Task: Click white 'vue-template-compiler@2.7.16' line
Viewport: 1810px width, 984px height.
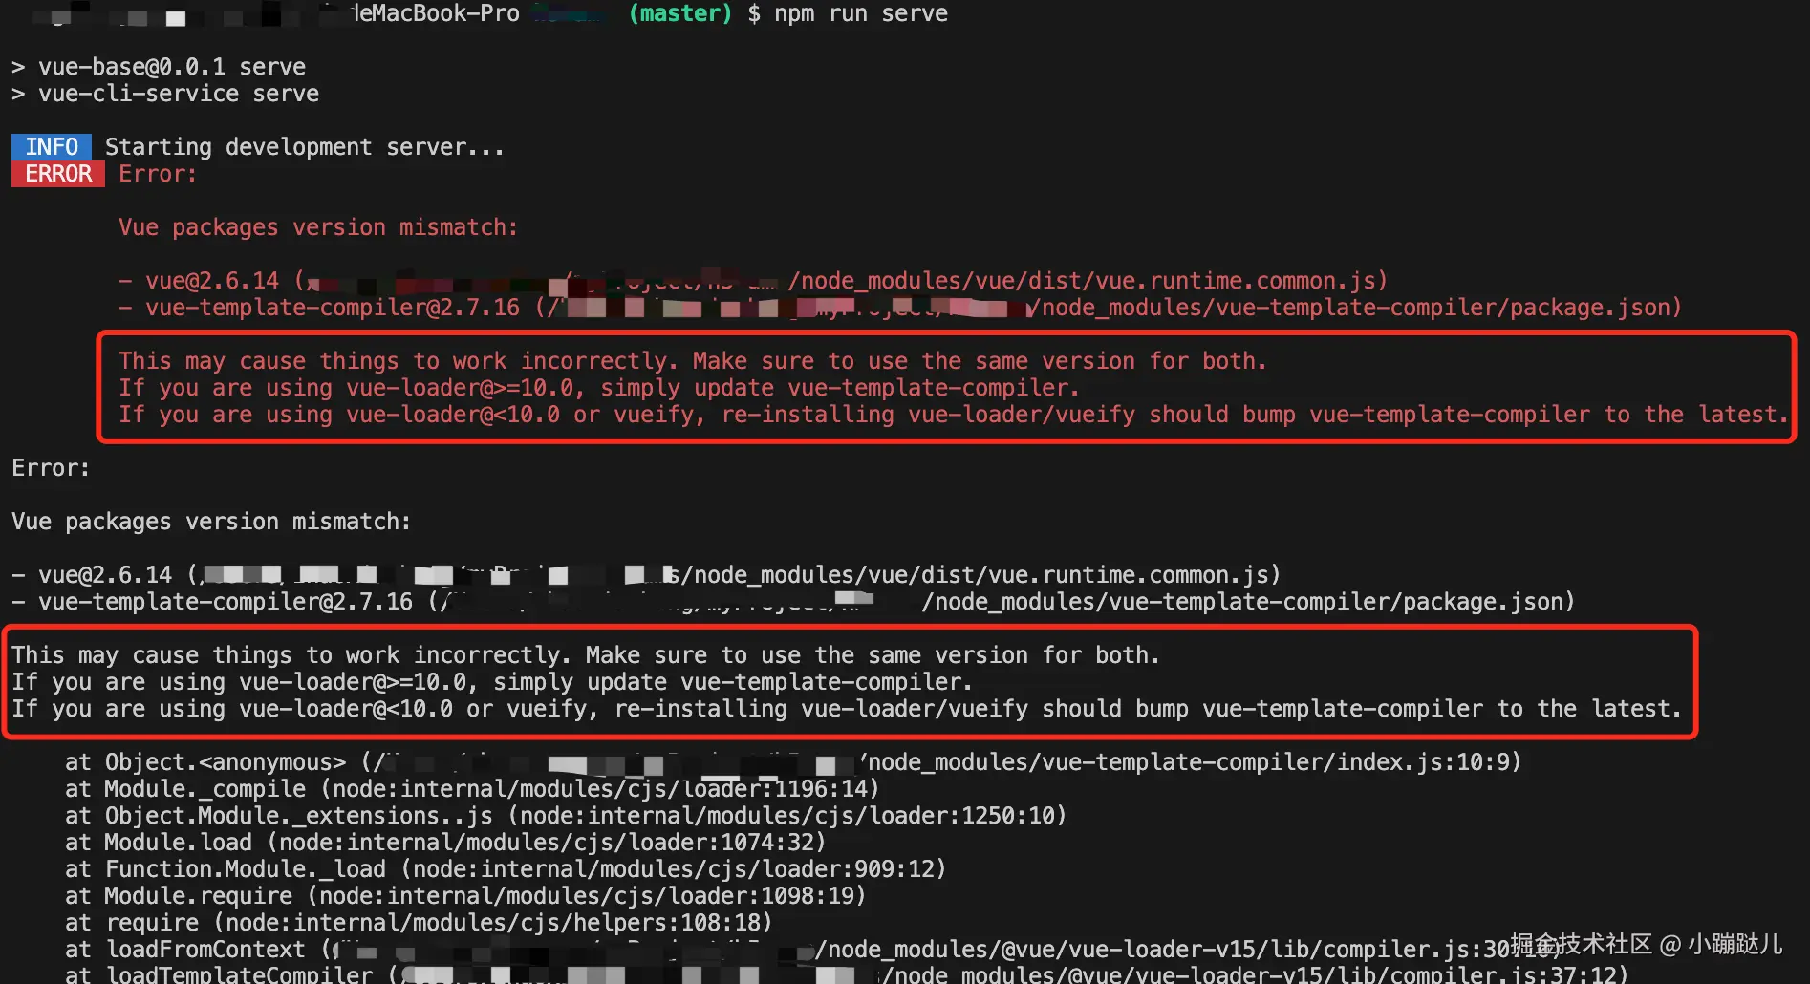Action: [793, 602]
